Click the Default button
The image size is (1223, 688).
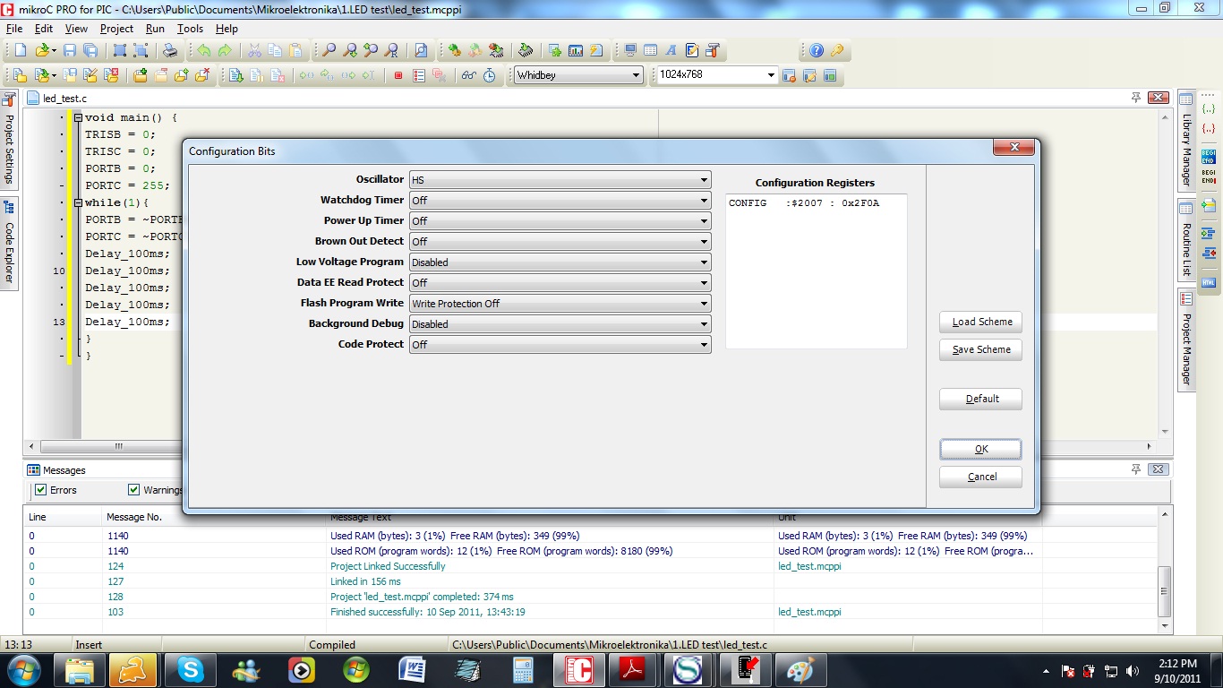[x=980, y=400]
